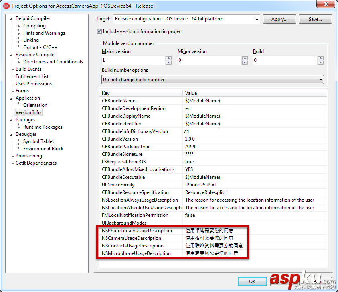Image resolution: width=338 pixels, height=292 pixels.
Task: Click the DX application icon in title bar
Action: 6,6
